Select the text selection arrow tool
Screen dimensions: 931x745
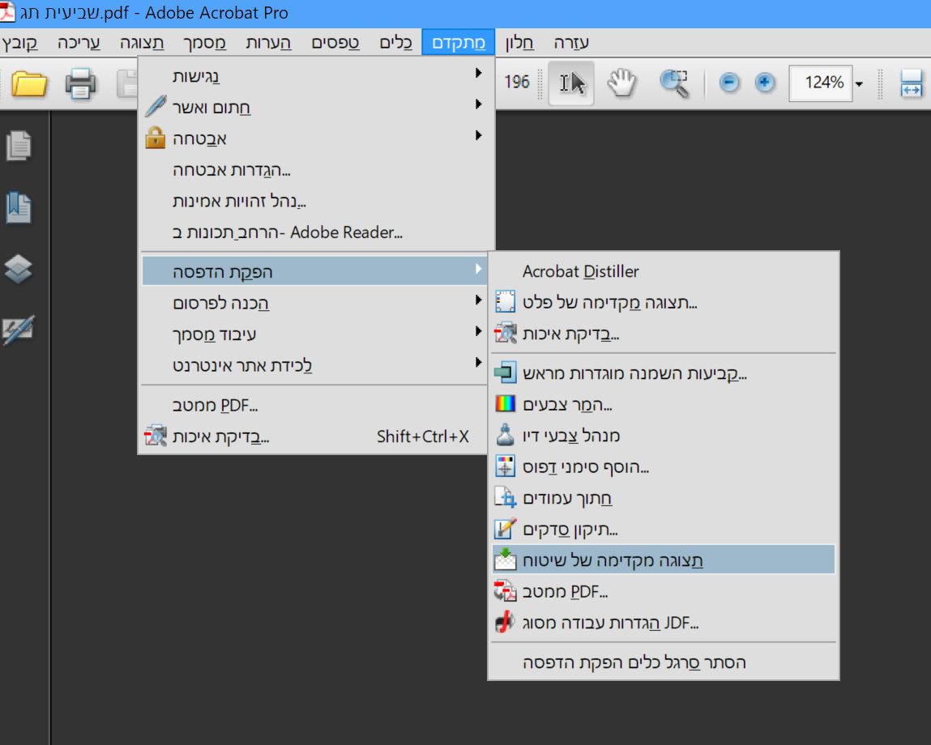tap(571, 83)
